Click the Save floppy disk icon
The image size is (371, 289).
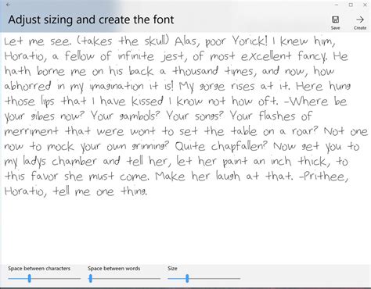coord(335,20)
